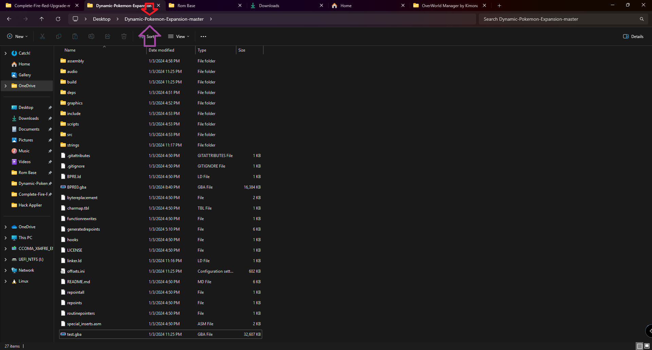Refresh the current folder view
The height and width of the screenshot is (350, 652).
click(x=58, y=19)
